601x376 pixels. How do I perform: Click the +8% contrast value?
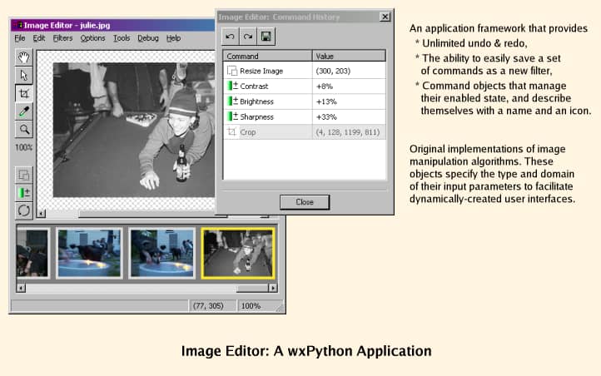point(325,87)
